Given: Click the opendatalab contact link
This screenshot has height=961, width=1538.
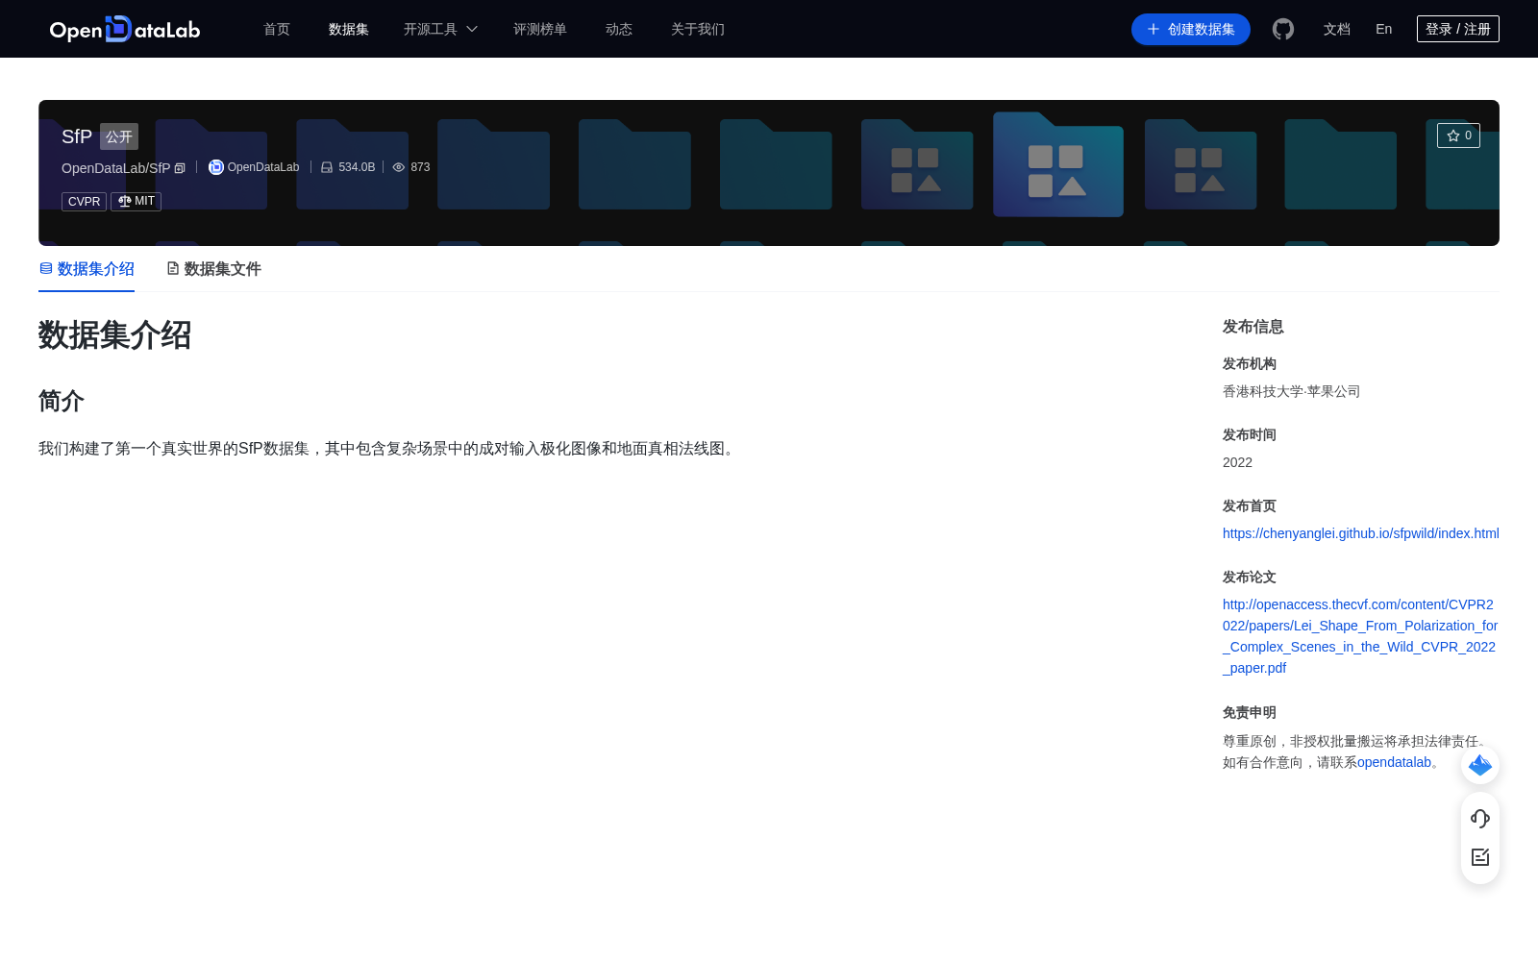Looking at the screenshot, I should point(1394,762).
